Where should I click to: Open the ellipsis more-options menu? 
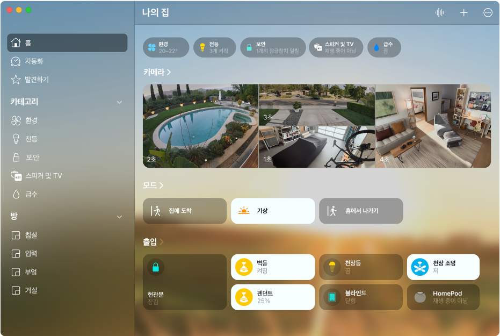tap(488, 13)
